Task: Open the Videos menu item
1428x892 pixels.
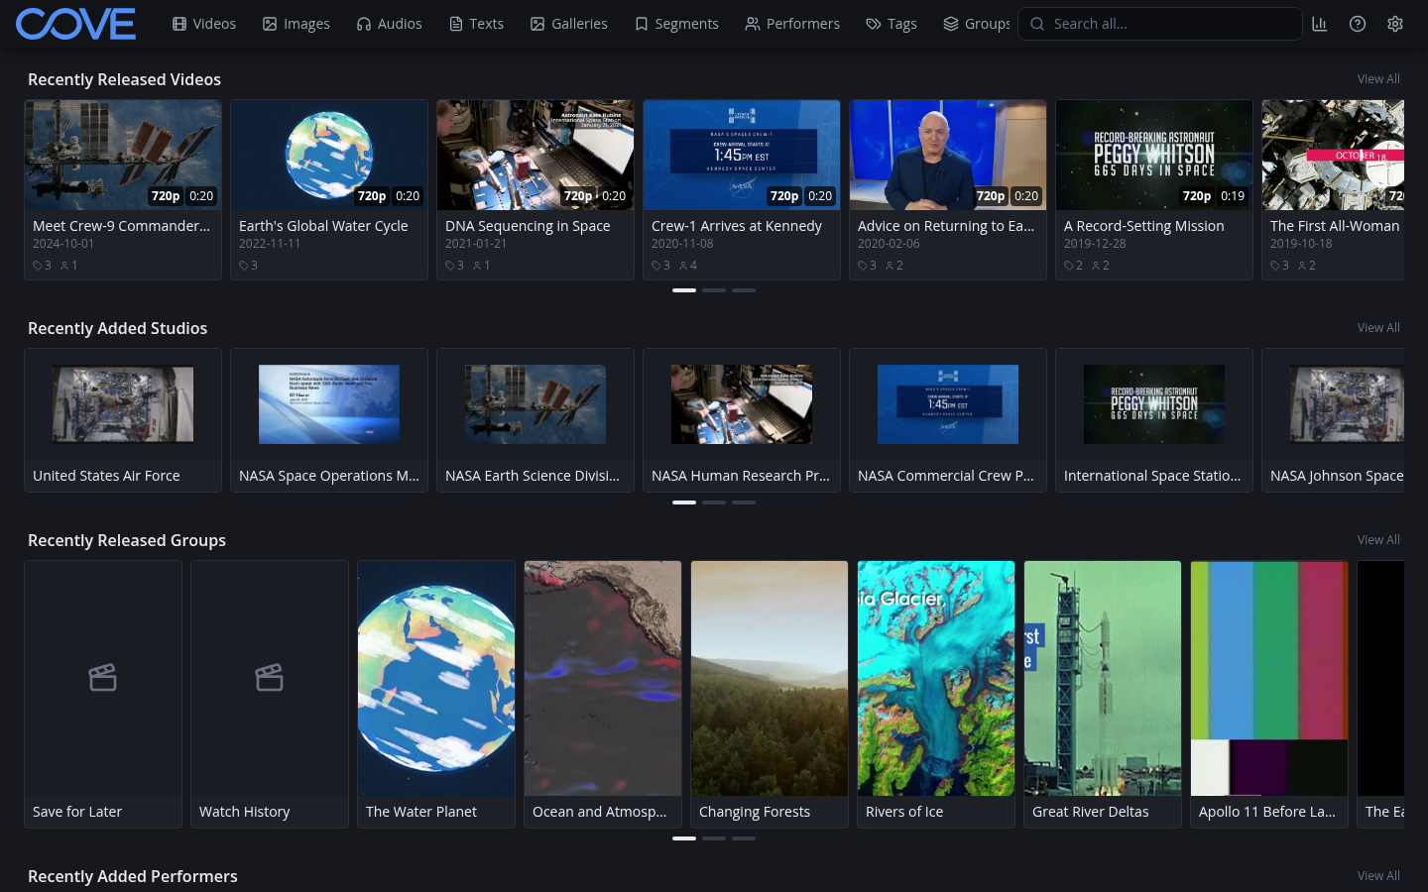Action: click(x=204, y=24)
